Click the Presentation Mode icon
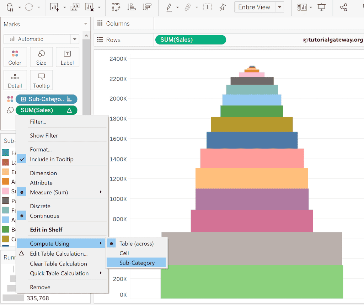Viewport: 364px width, 305px height. click(322, 7)
